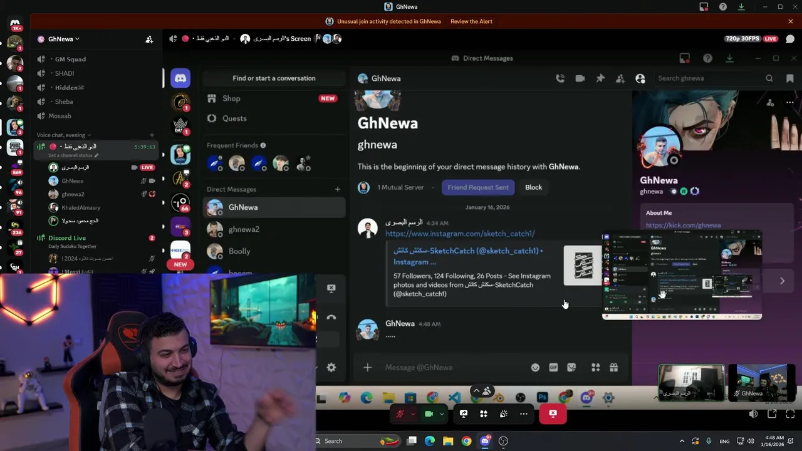Click the share your screen button
The width and height of the screenshot is (802, 451).
coord(464,414)
